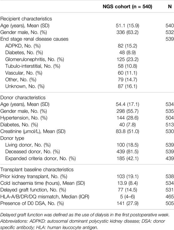Click the Donor characteristics section heading

point(23,97)
